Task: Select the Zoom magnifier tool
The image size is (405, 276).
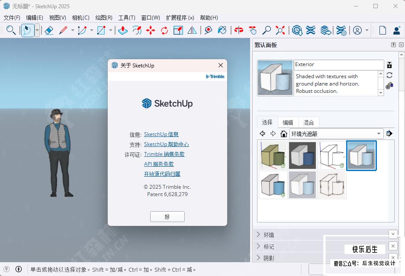Action: (x=266, y=30)
